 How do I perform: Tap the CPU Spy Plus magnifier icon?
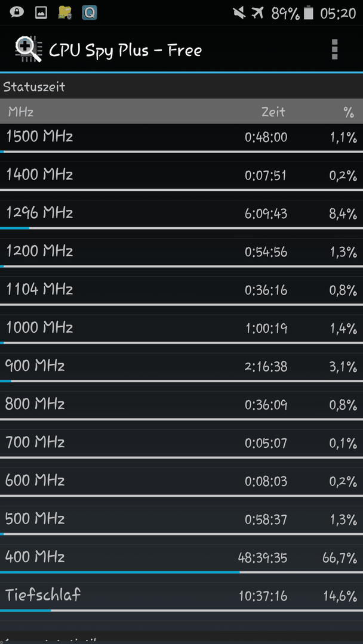coord(28,49)
